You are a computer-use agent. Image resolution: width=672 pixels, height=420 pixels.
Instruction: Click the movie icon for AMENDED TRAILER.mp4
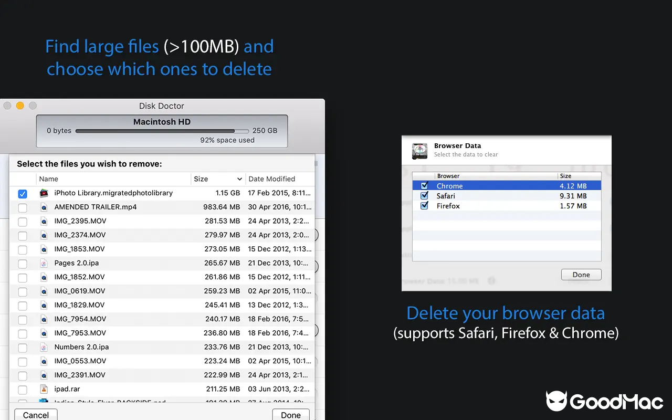click(44, 207)
